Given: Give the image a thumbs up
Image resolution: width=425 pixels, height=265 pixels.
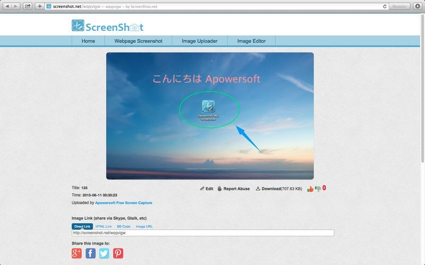Looking at the screenshot, I should tap(310, 188).
